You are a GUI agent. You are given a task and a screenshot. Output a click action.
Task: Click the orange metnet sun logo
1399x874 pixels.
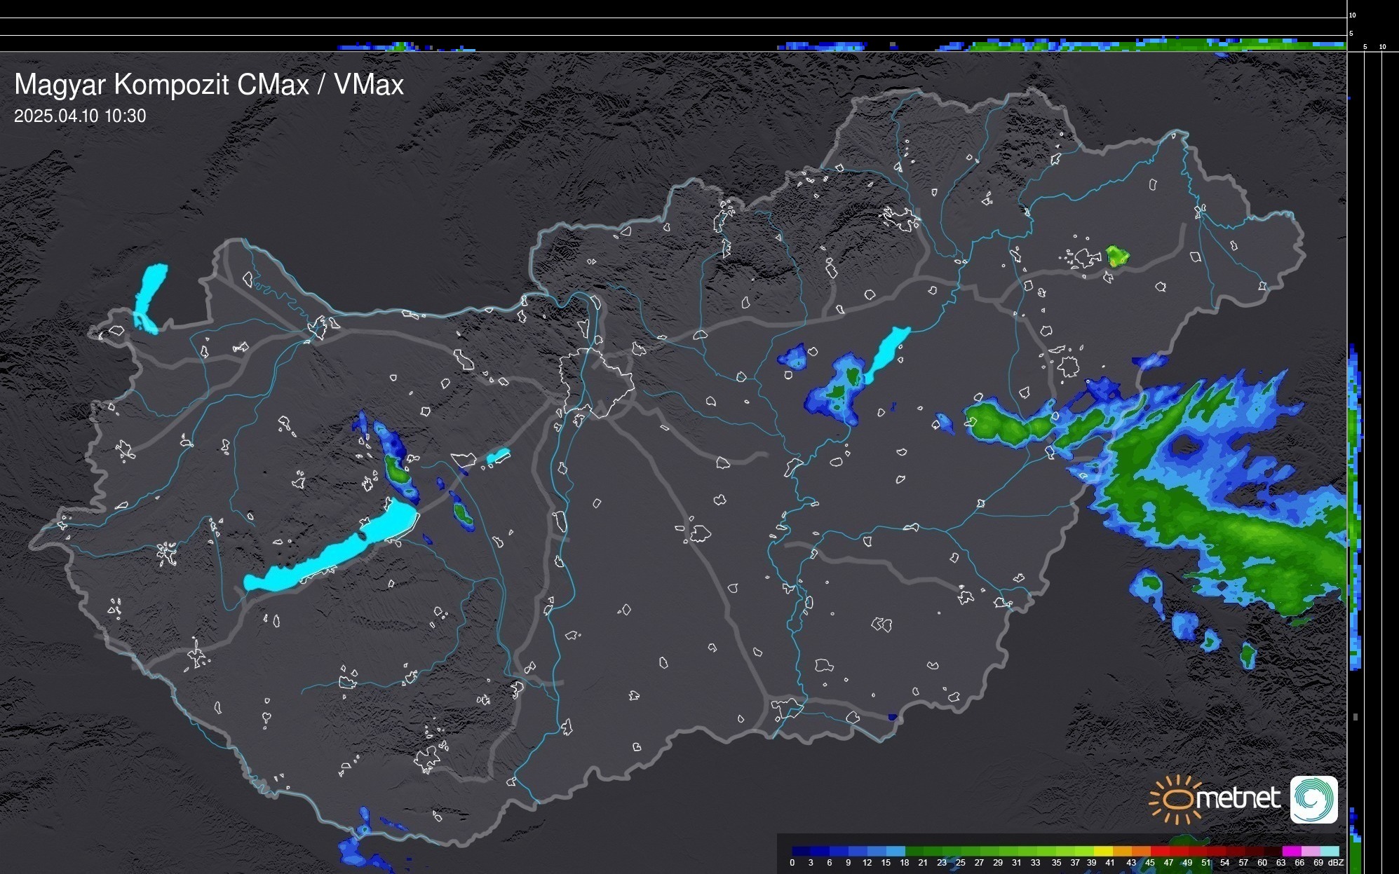click(1177, 799)
